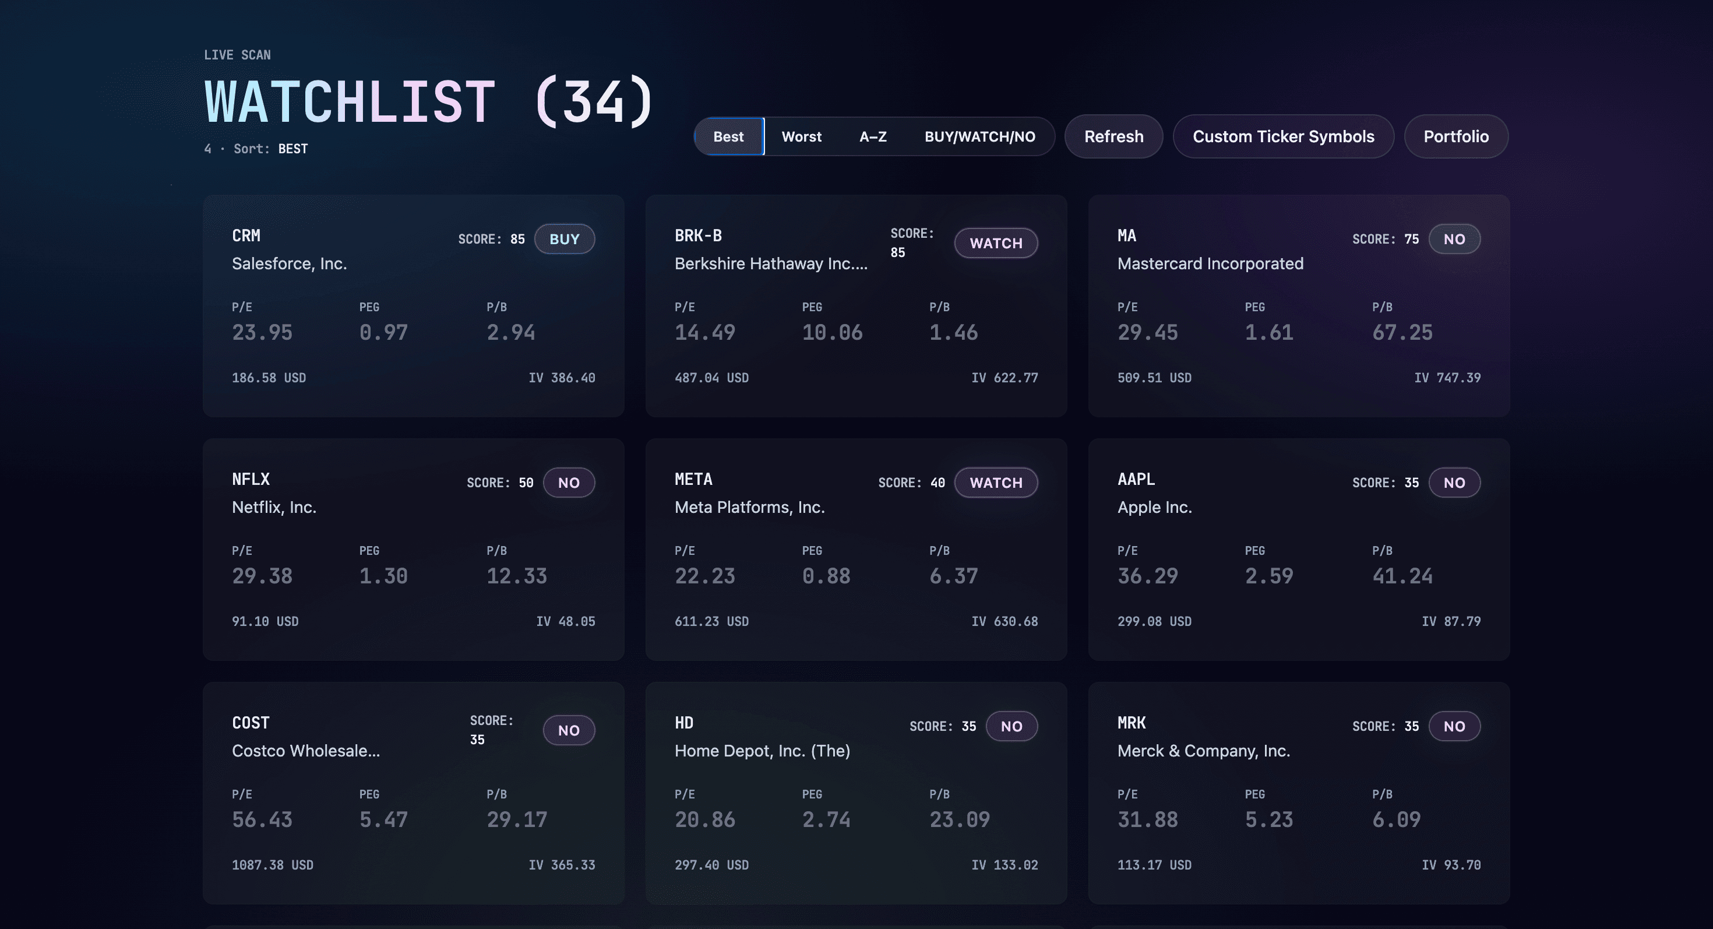Click HD price 297.40 USD
This screenshot has width=1713, height=929.
711,864
